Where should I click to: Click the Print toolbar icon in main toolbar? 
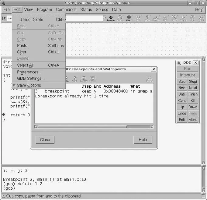(x=147, y=18)
